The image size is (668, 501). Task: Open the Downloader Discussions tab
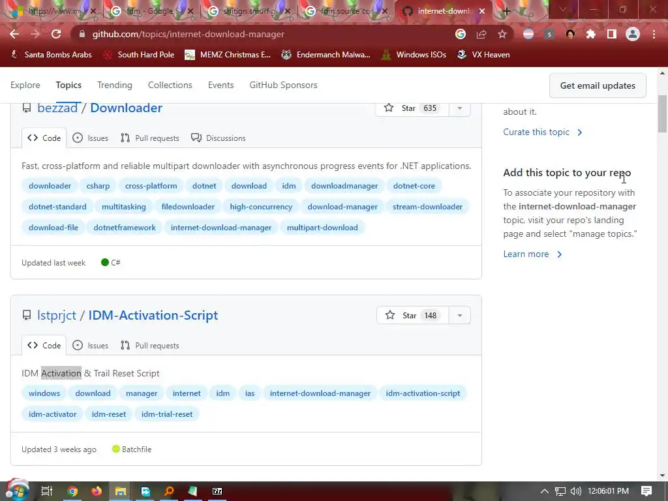click(219, 138)
